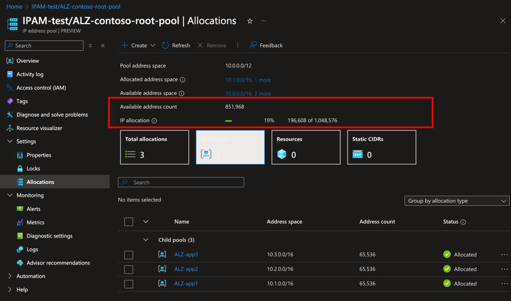Click the Allocations sidebar icon
This screenshot has width=511, height=301.
20,182
